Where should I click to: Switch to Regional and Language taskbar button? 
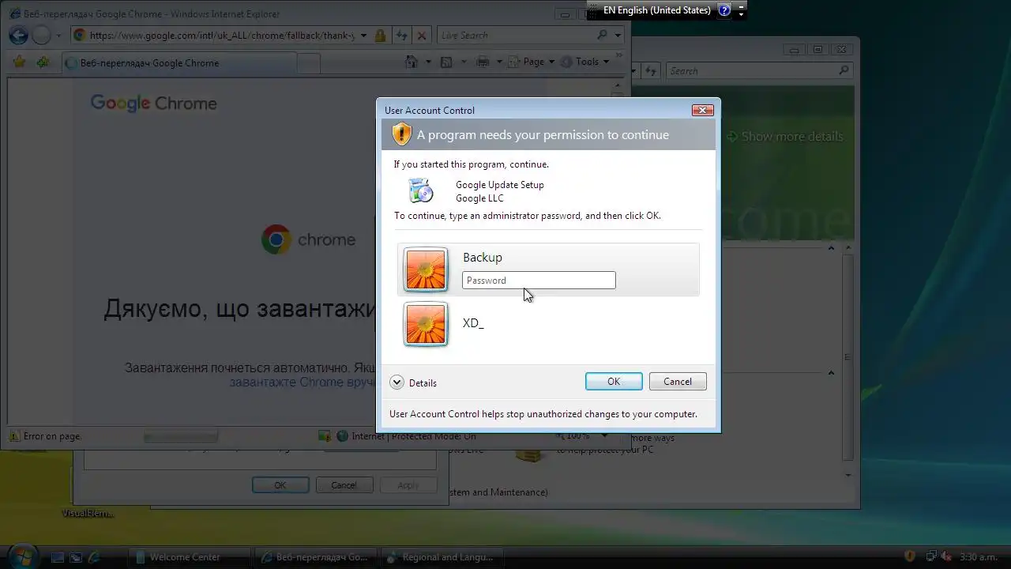(442, 557)
